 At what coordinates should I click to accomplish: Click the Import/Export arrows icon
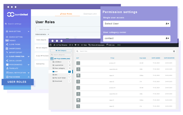(x=7, y=52)
